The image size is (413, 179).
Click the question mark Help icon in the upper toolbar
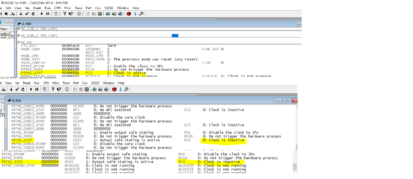(64, 14)
